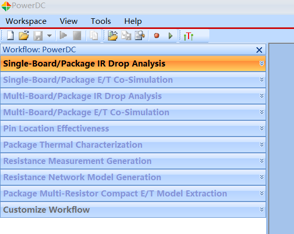Expand chevron for Single-Board/Package E/T Co-Simulation

[262, 80]
